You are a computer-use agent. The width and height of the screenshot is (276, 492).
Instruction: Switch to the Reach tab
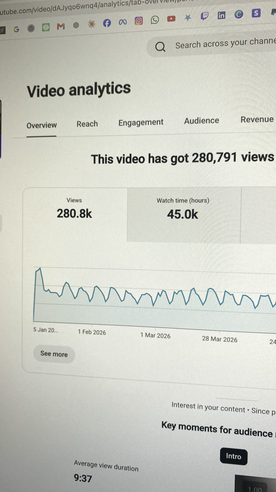point(87,124)
